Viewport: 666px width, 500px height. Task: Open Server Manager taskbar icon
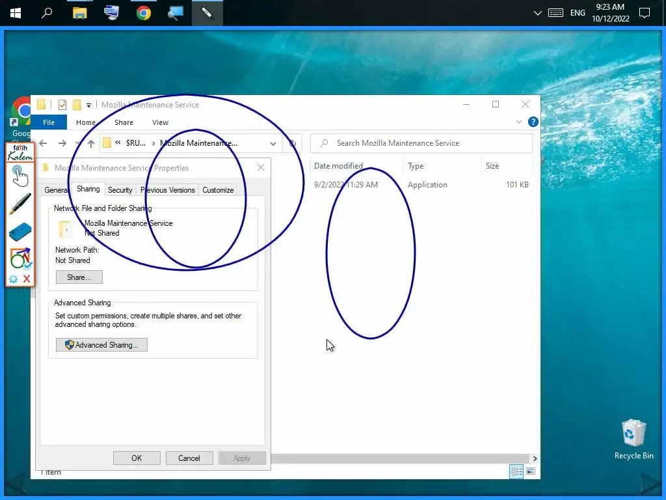111,13
